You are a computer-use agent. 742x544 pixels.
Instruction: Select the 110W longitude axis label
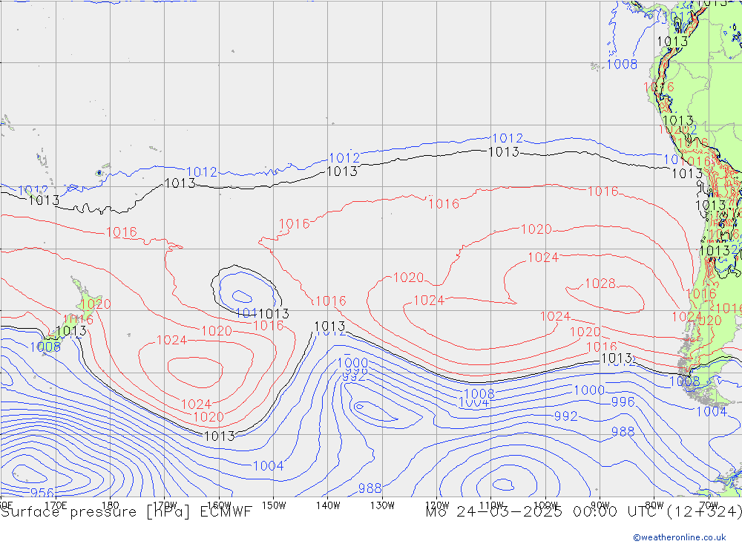[491, 505]
